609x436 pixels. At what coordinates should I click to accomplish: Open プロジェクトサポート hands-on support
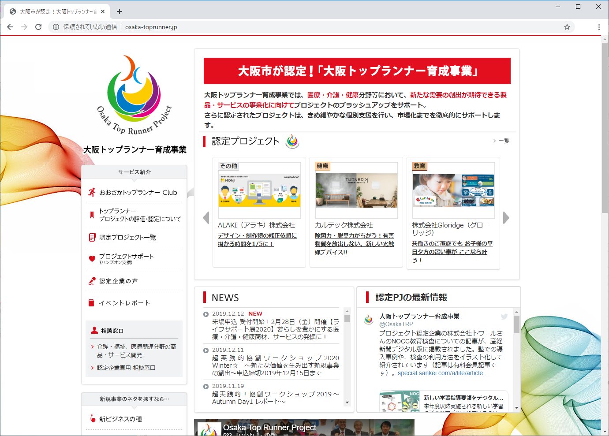coord(126,259)
